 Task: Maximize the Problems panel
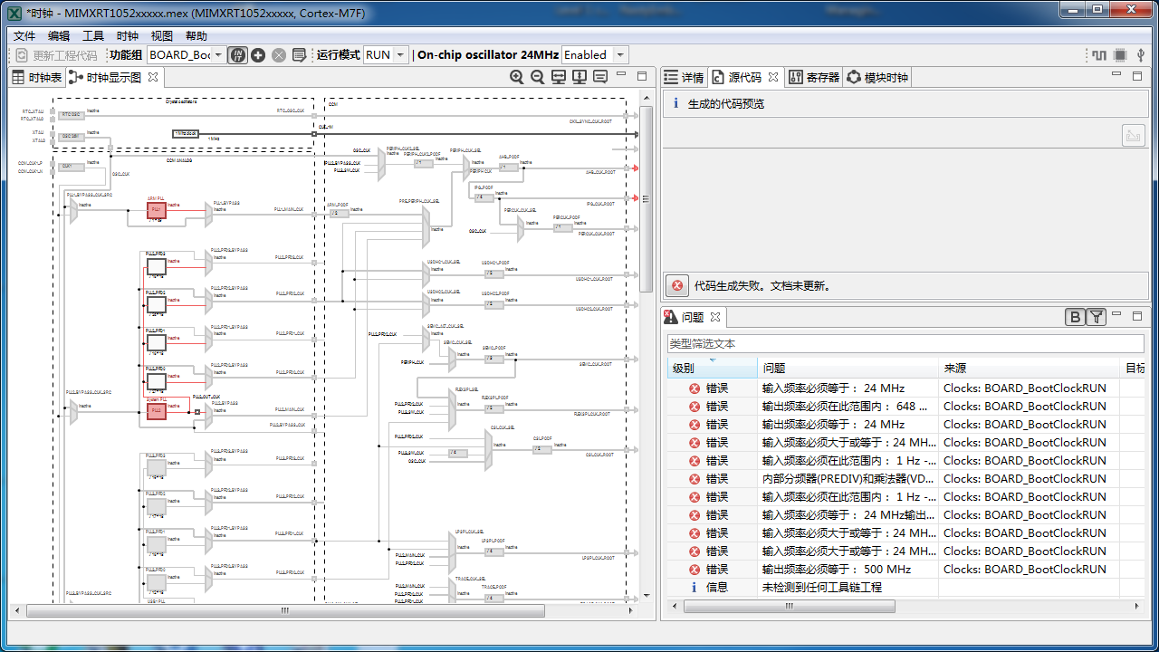[1137, 315]
